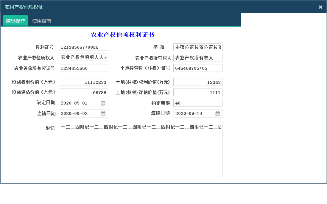Image resolution: width=327 pixels, height=204 pixels.
Task: Click the 设施评估价值 field
Action: click(x=83, y=92)
